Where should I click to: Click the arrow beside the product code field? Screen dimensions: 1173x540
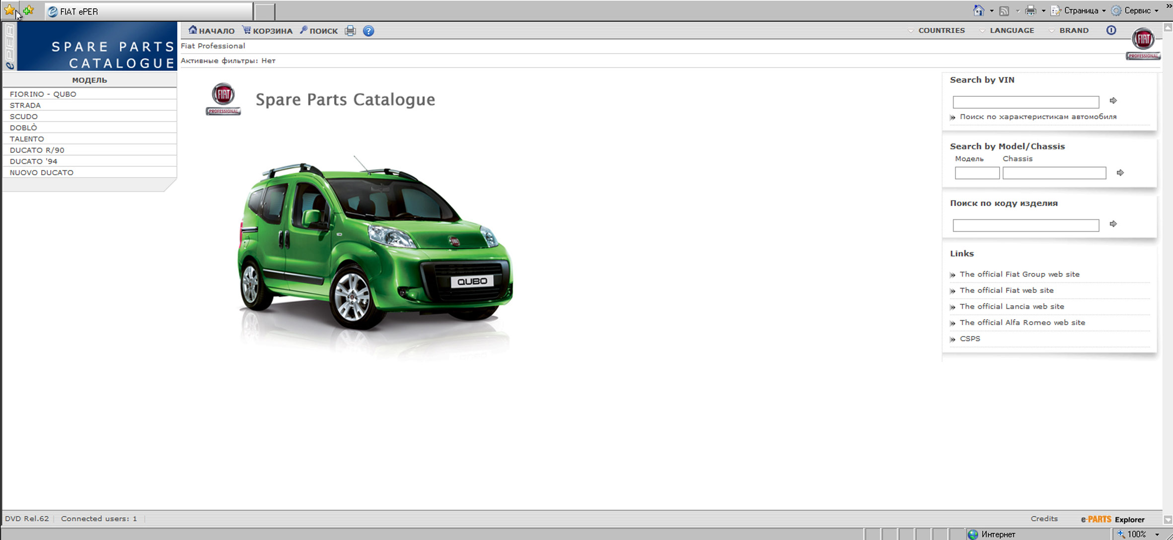[1113, 224]
